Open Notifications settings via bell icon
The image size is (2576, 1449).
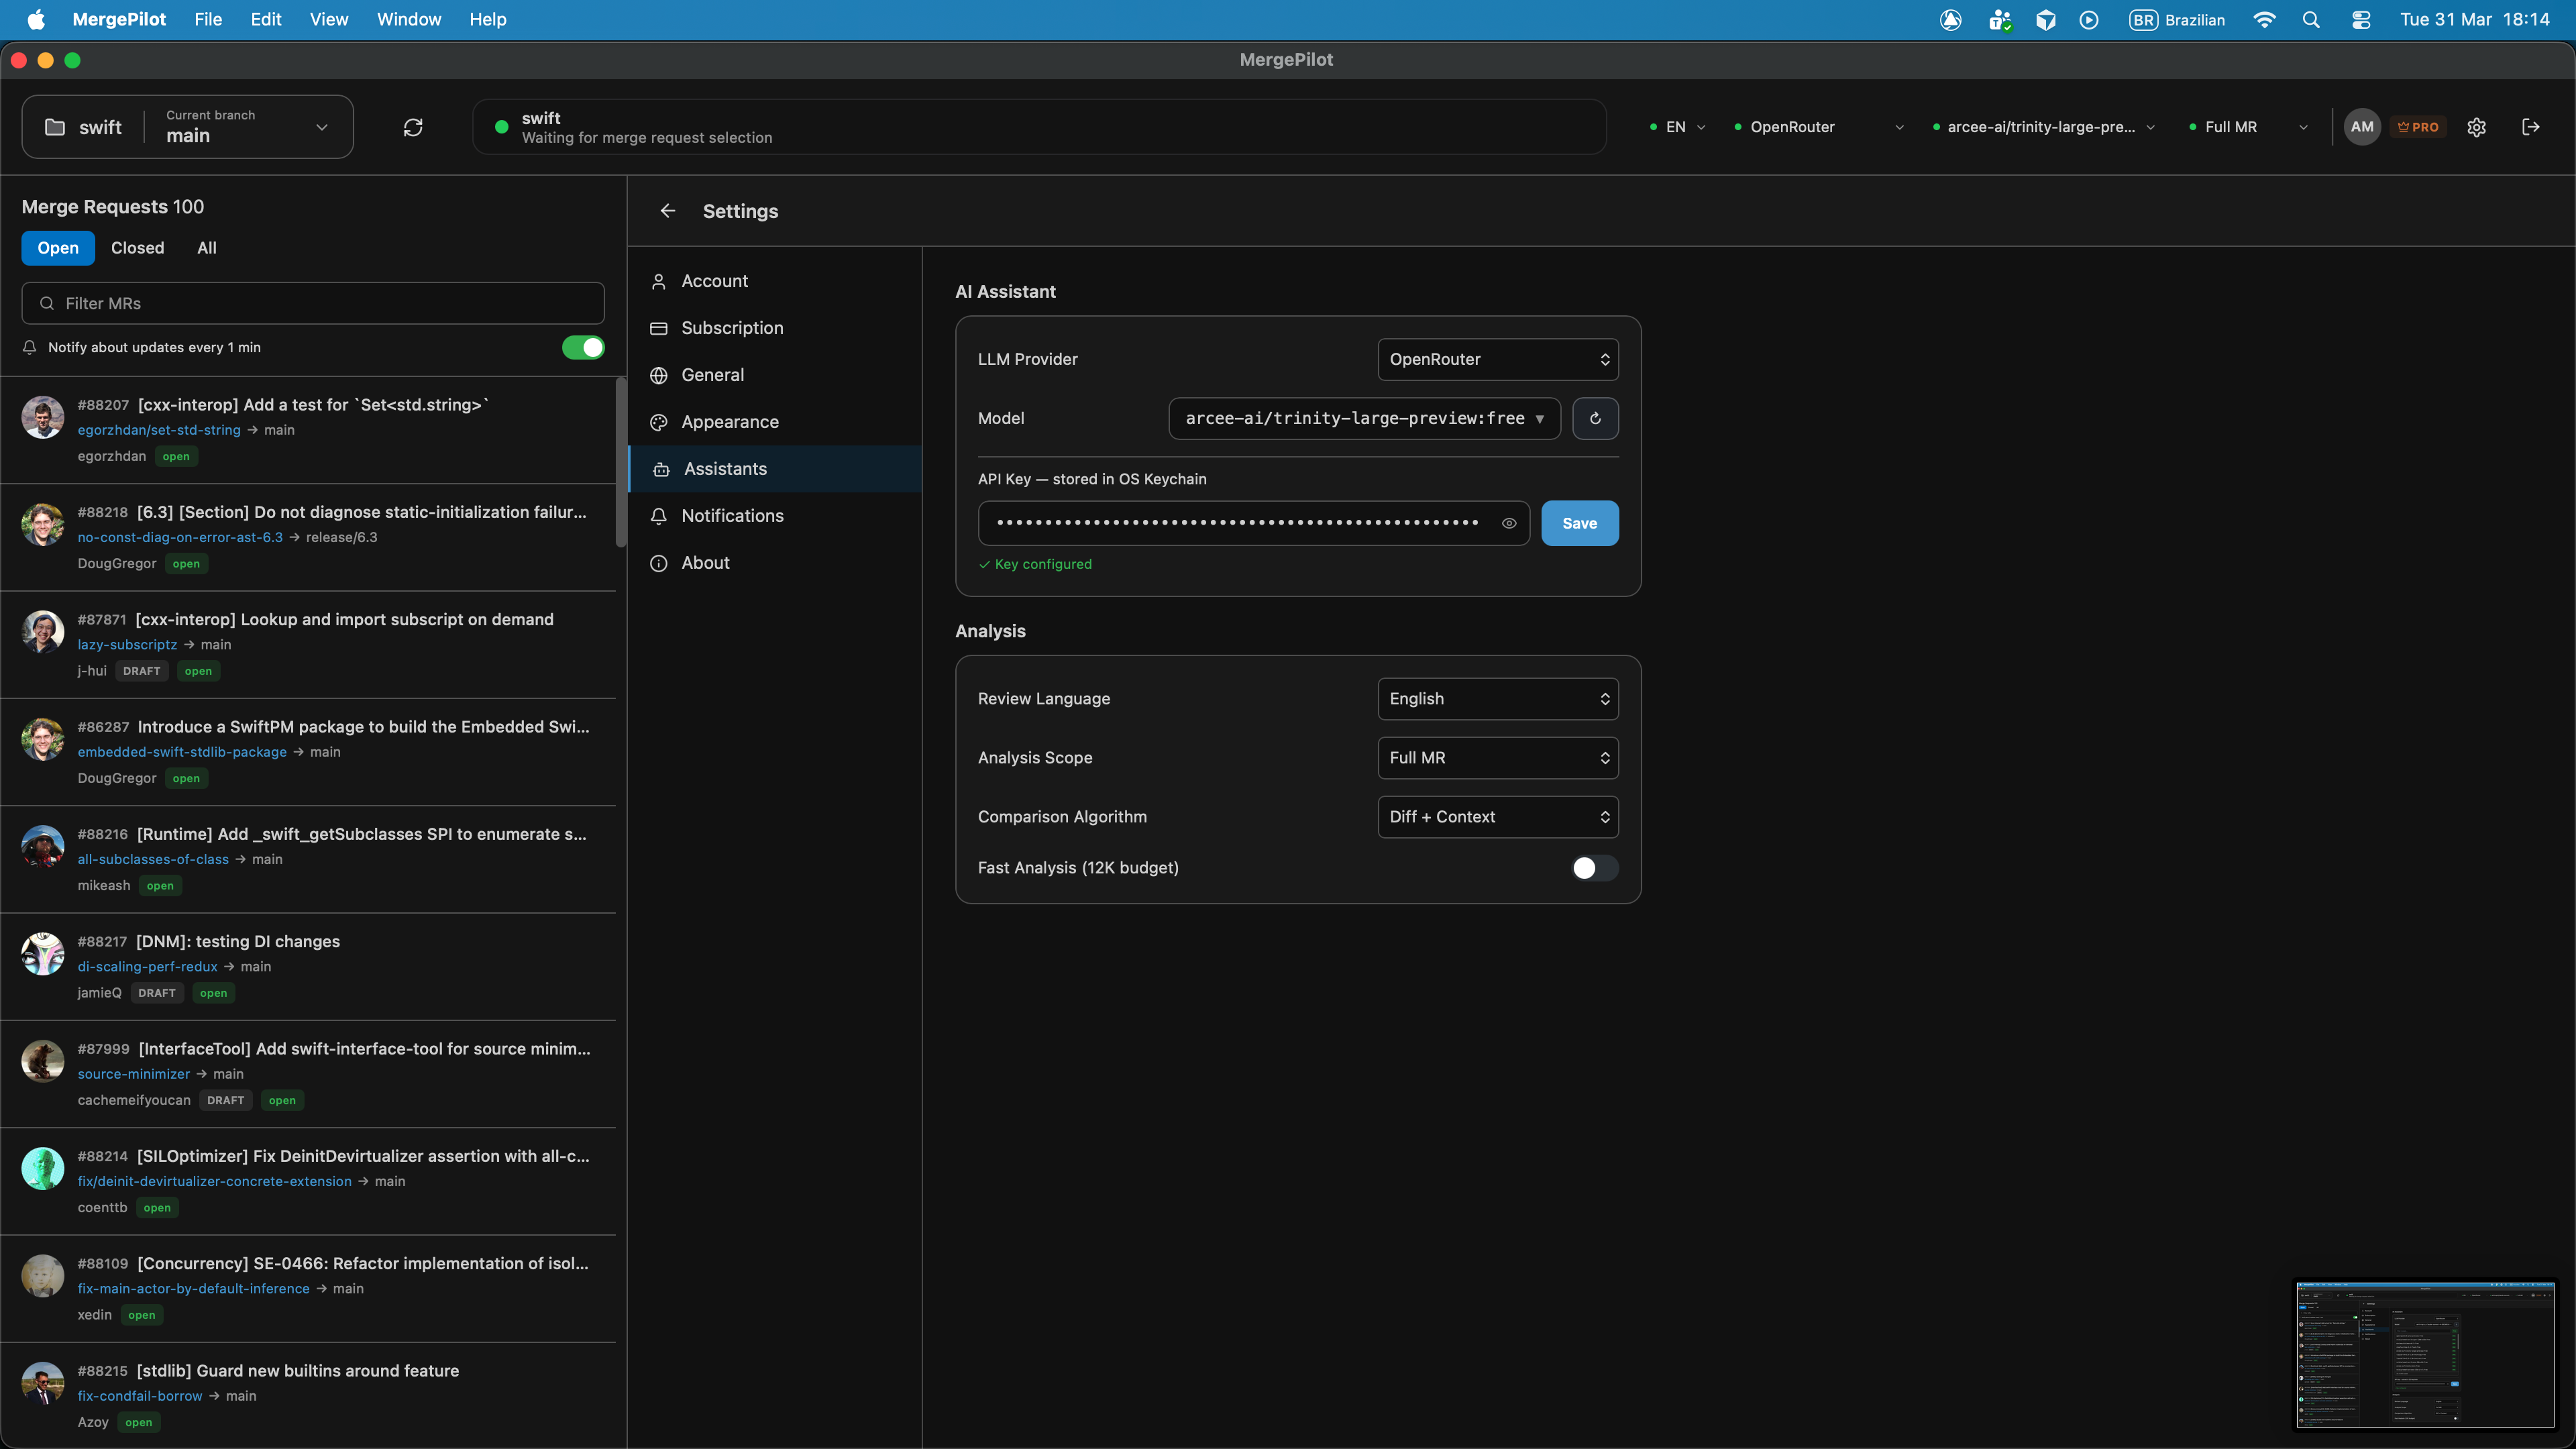(659, 516)
